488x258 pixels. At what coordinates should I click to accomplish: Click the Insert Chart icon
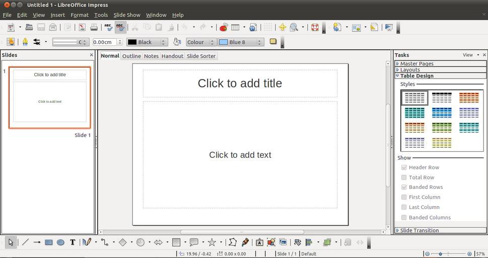(224, 27)
